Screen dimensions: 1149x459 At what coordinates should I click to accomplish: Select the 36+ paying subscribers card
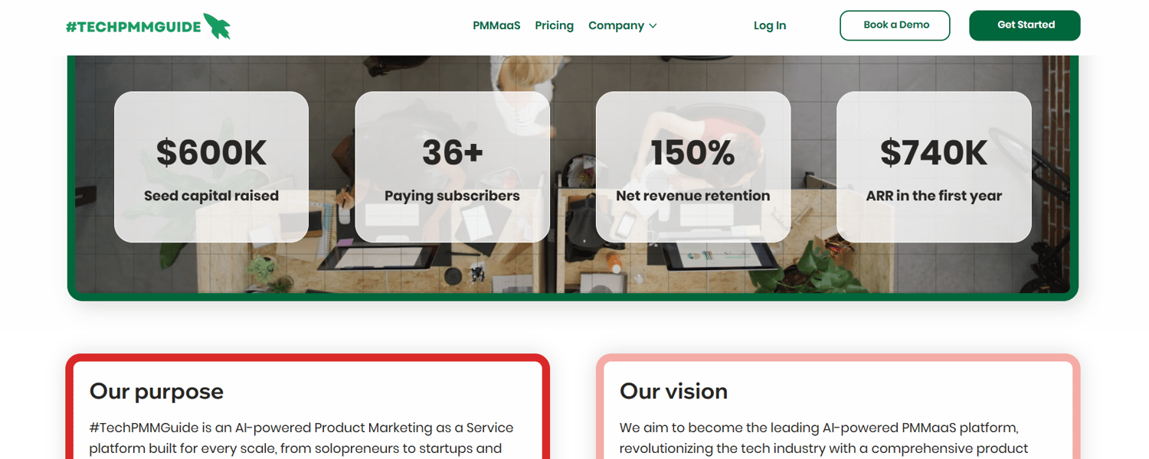click(x=452, y=167)
